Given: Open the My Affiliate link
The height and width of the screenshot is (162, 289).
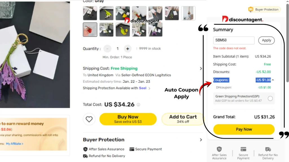Looking at the screenshot, I should [15, 143].
